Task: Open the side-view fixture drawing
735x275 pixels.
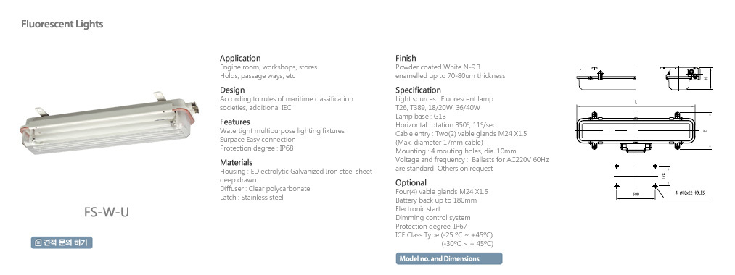Action: pos(607,79)
